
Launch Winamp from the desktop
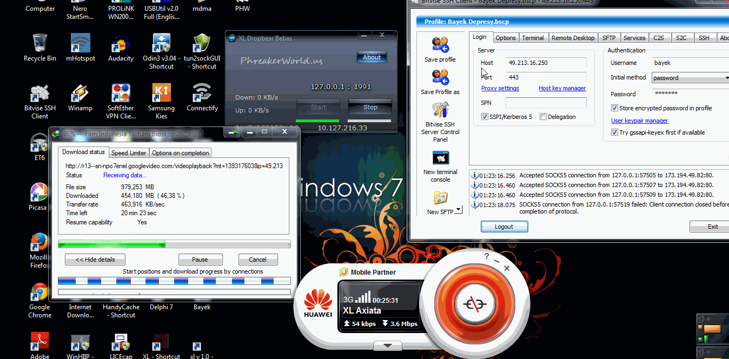point(80,97)
